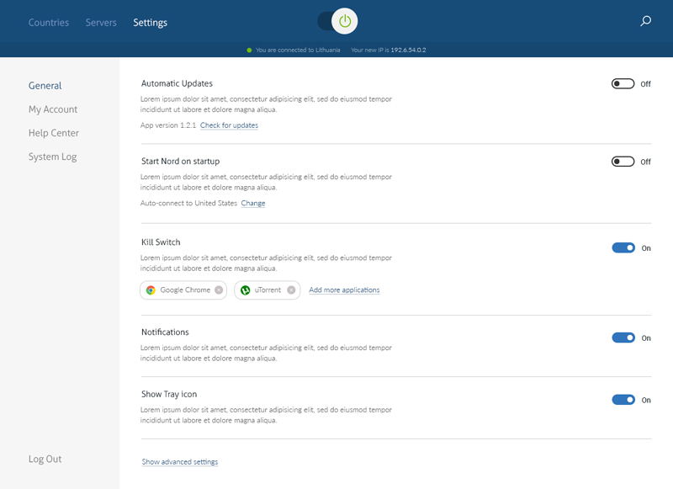
Task: Click Add more applications link
Action: coord(344,290)
